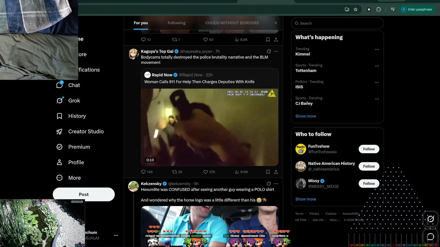The height and width of the screenshot is (247, 440).
Task: Open the floating messages bubble button
Action: [430, 236]
